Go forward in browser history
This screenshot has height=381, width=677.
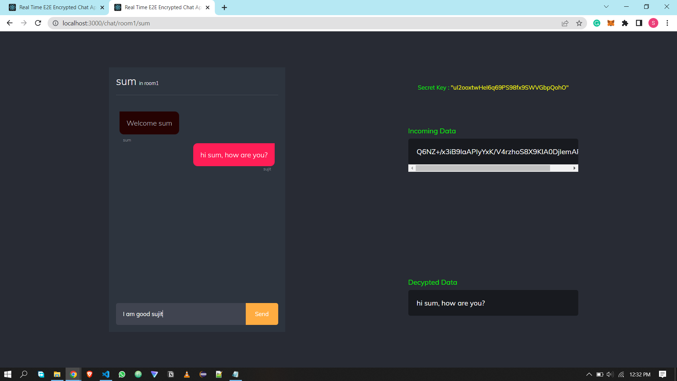tap(24, 23)
